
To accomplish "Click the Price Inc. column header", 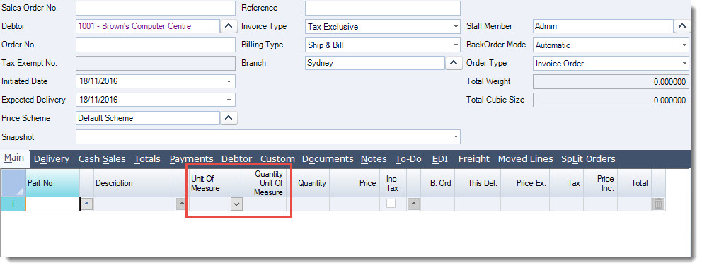I will [601, 183].
